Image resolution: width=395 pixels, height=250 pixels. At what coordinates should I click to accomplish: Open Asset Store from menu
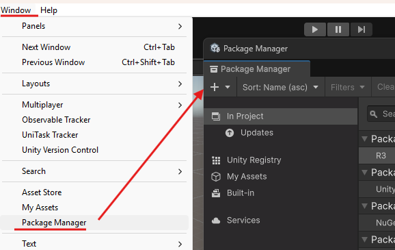click(94, 192)
